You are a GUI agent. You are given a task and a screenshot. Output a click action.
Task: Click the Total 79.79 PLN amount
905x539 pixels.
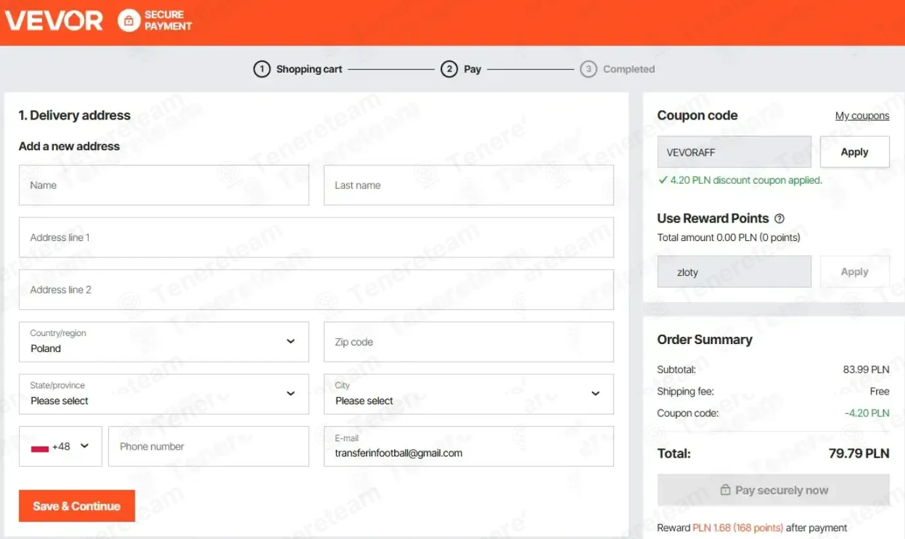coord(859,453)
